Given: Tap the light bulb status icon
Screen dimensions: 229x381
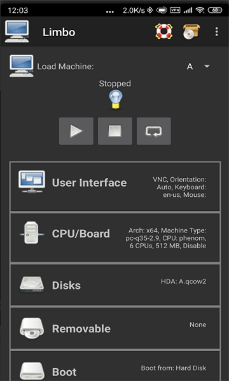Looking at the screenshot, I should click(x=115, y=99).
